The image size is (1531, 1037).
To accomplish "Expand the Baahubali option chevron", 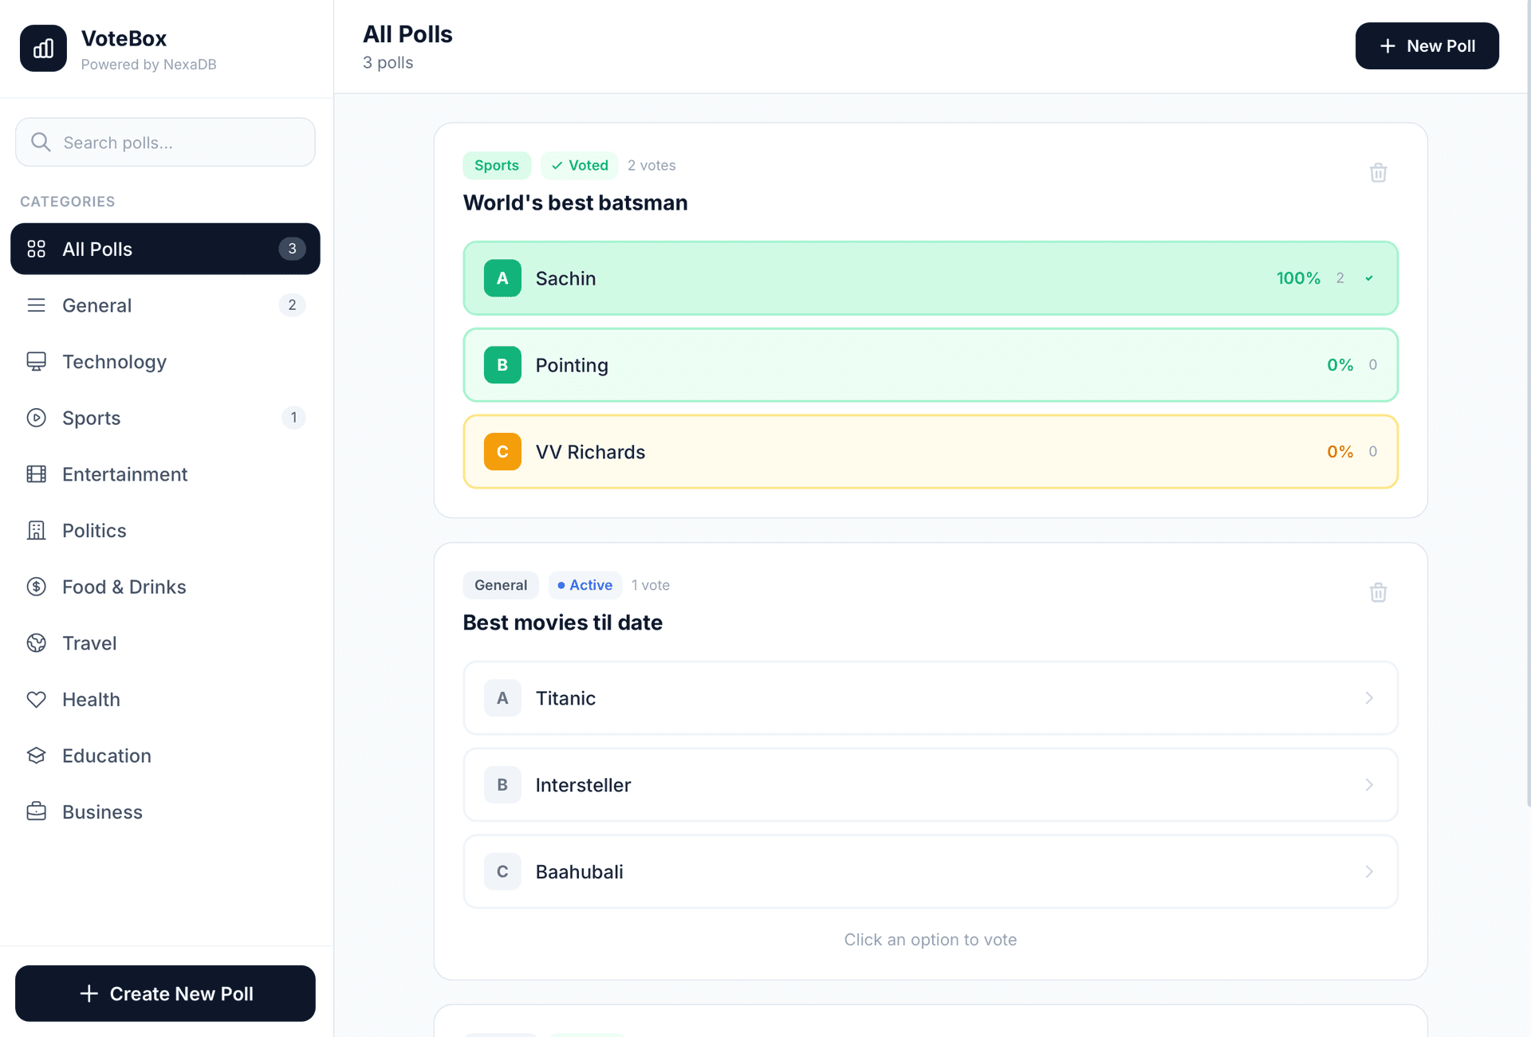I will tap(1369, 871).
